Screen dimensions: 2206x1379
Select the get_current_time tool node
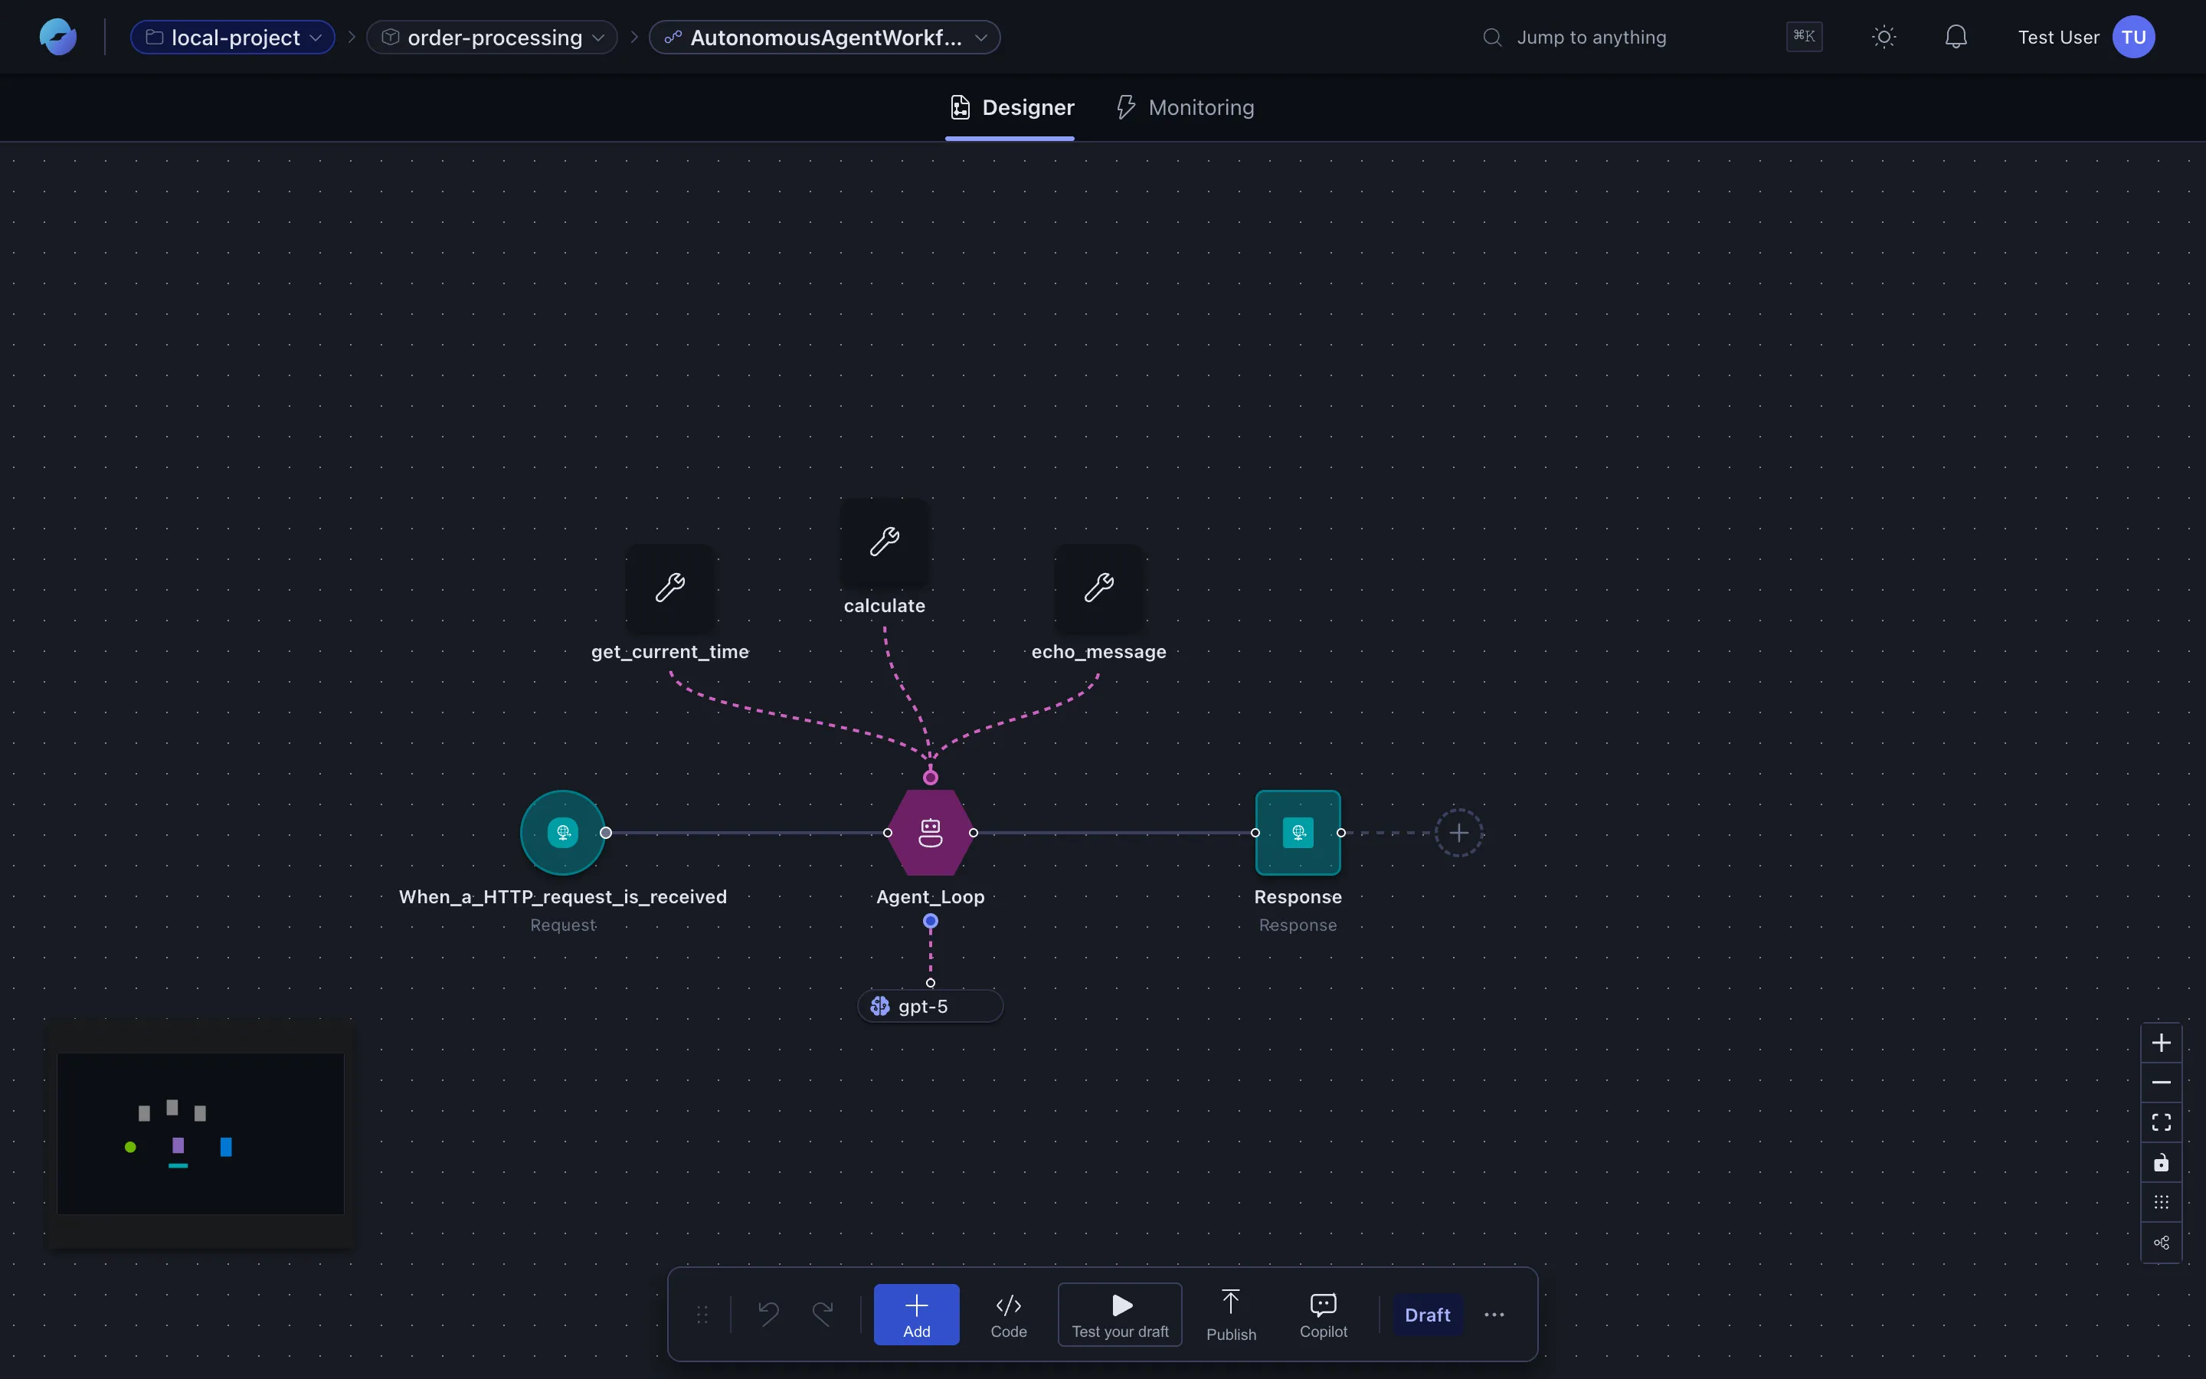pyautogui.click(x=670, y=588)
